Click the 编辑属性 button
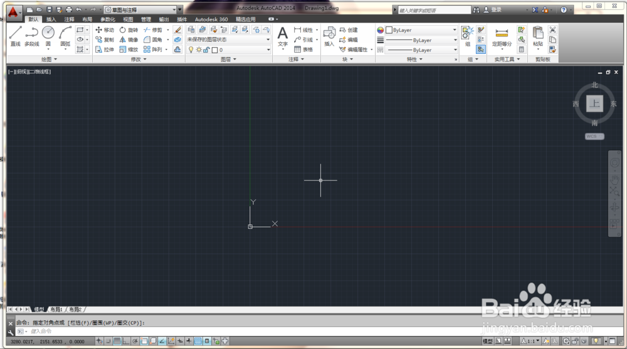 (354, 49)
